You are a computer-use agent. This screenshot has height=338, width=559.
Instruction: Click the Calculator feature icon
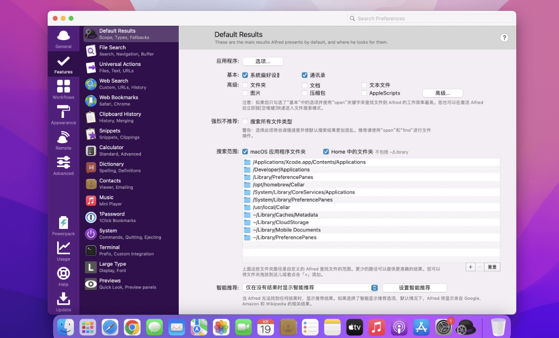91,151
